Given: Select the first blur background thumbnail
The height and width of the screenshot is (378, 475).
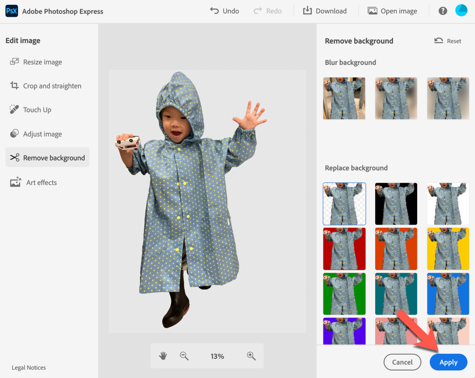Looking at the screenshot, I should pos(344,98).
